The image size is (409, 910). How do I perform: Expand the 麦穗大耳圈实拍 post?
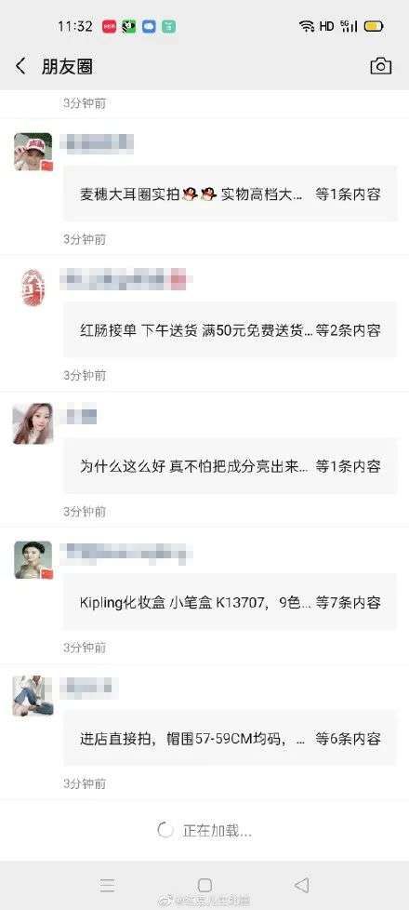pos(231,194)
